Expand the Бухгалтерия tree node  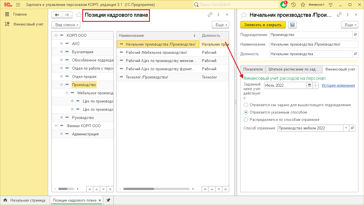click(x=61, y=52)
